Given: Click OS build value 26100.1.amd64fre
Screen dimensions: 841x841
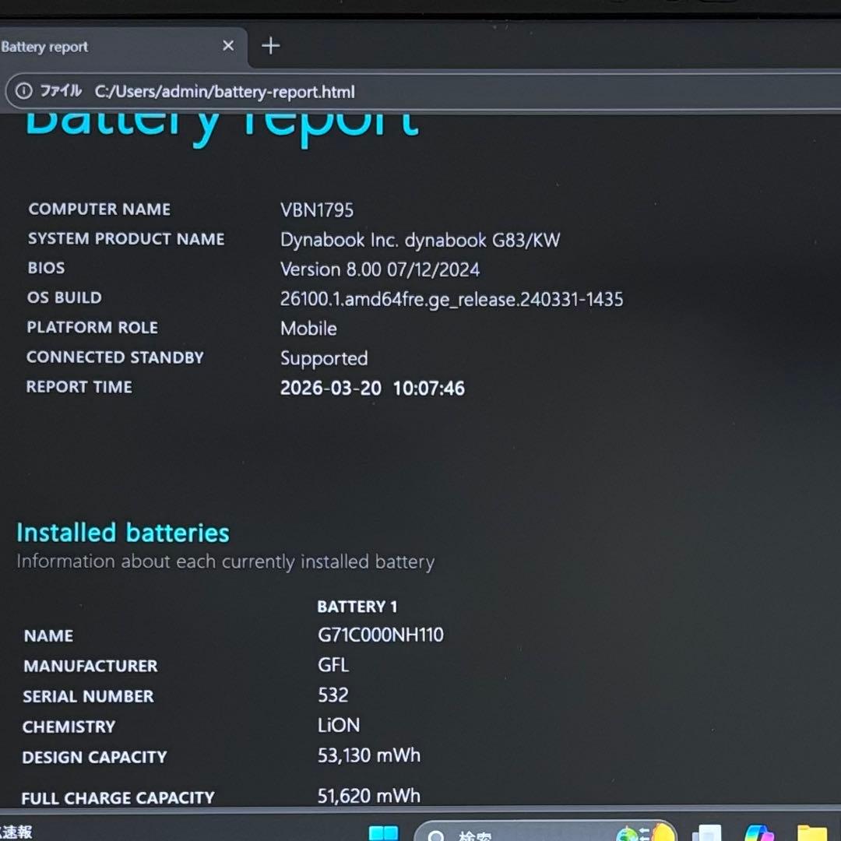Looking at the screenshot, I should coord(452,299).
